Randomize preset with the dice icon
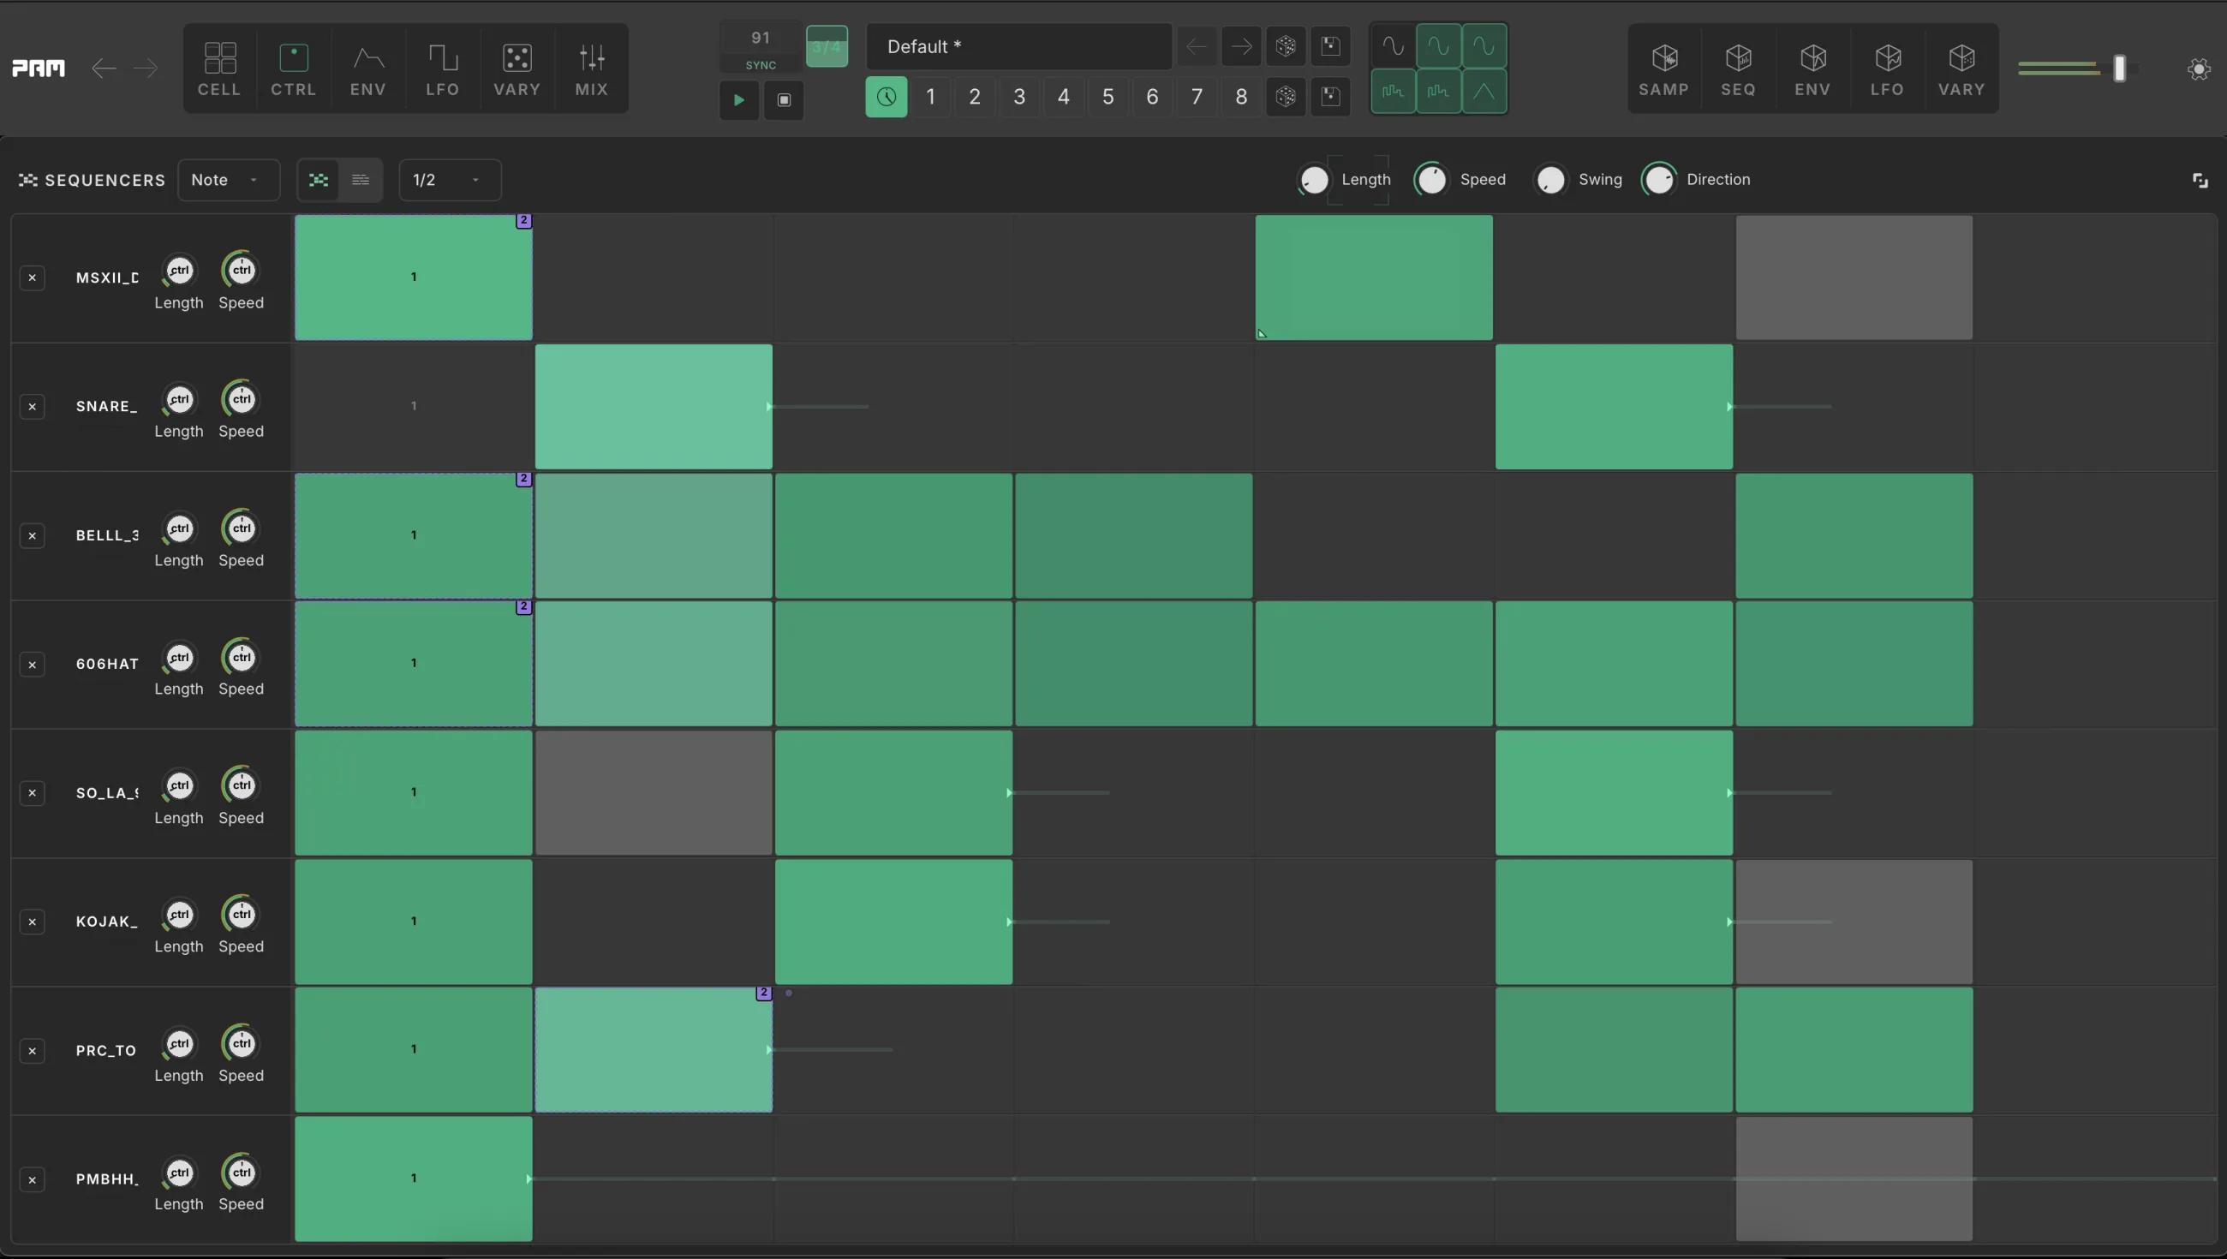Viewport: 2227px width, 1259px height. (x=1286, y=46)
